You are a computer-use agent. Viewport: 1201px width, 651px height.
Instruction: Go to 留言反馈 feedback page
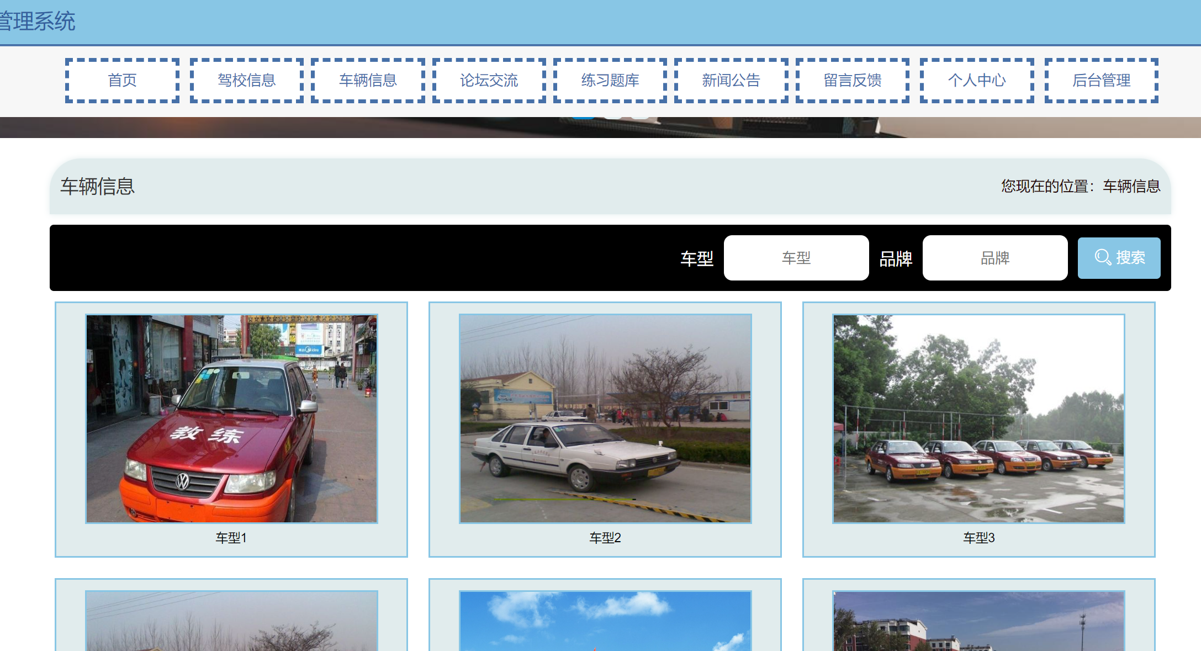(x=852, y=81)
